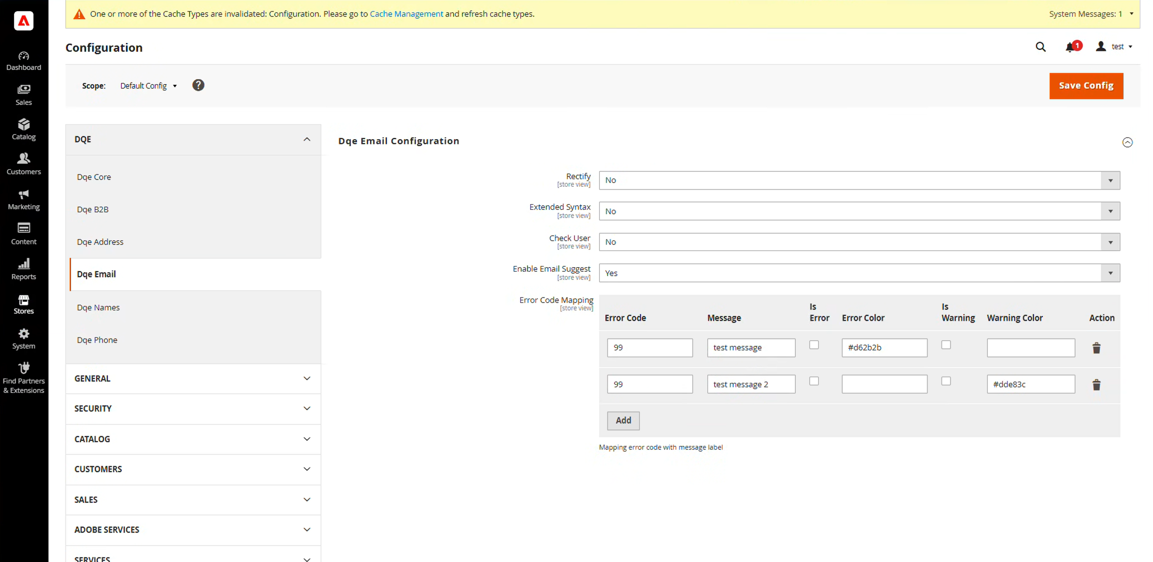Open the Scope Default Config dropdown
The height and width of the screenshot is (562, 1153).
(x=149, y=86)
